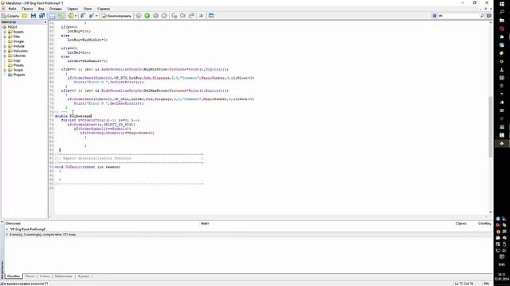Screen dimensions: 510x286
Task: Open the Справка menu
Action: point(104,9)
